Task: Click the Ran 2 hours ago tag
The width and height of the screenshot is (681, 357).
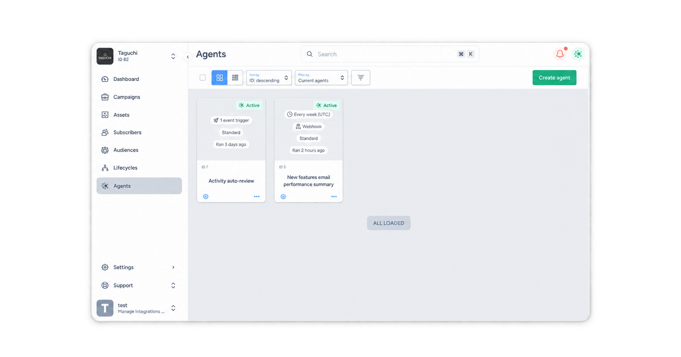Action: [309, 150]
